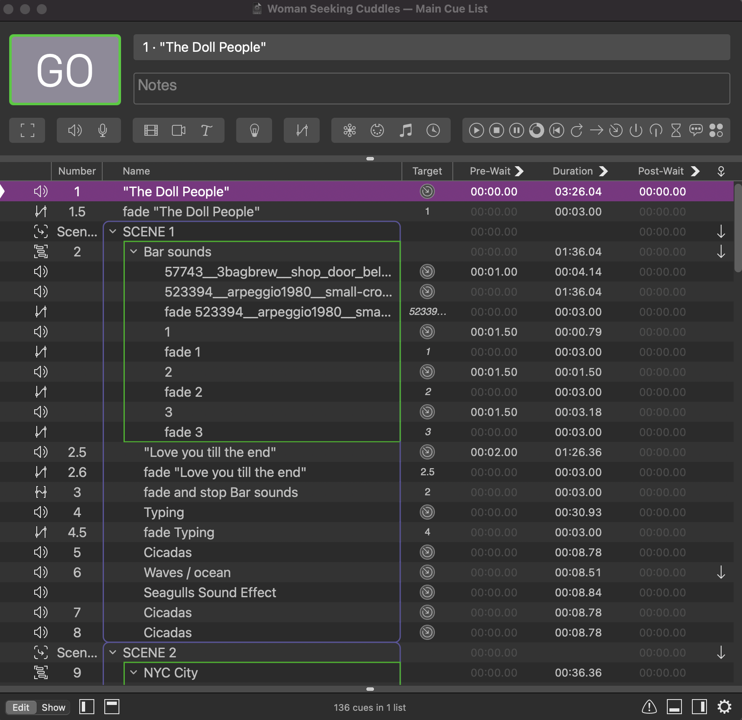Add a new Text cue
This screenshot has width=742, height=720.
click(x=206, y=130)
